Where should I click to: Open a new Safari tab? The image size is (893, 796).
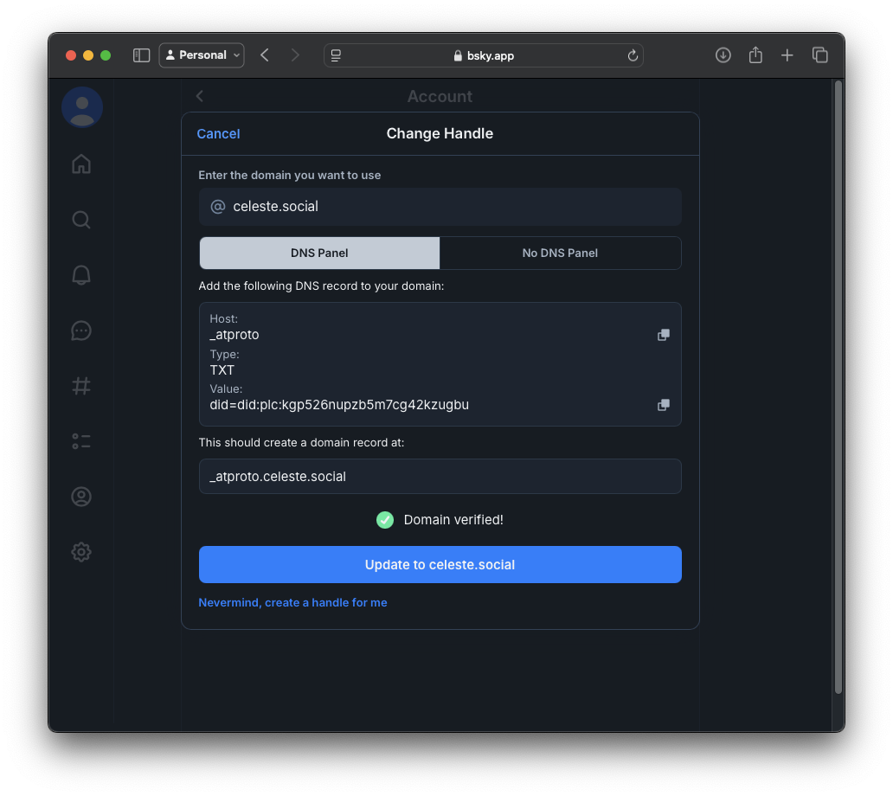click(787, 55)
